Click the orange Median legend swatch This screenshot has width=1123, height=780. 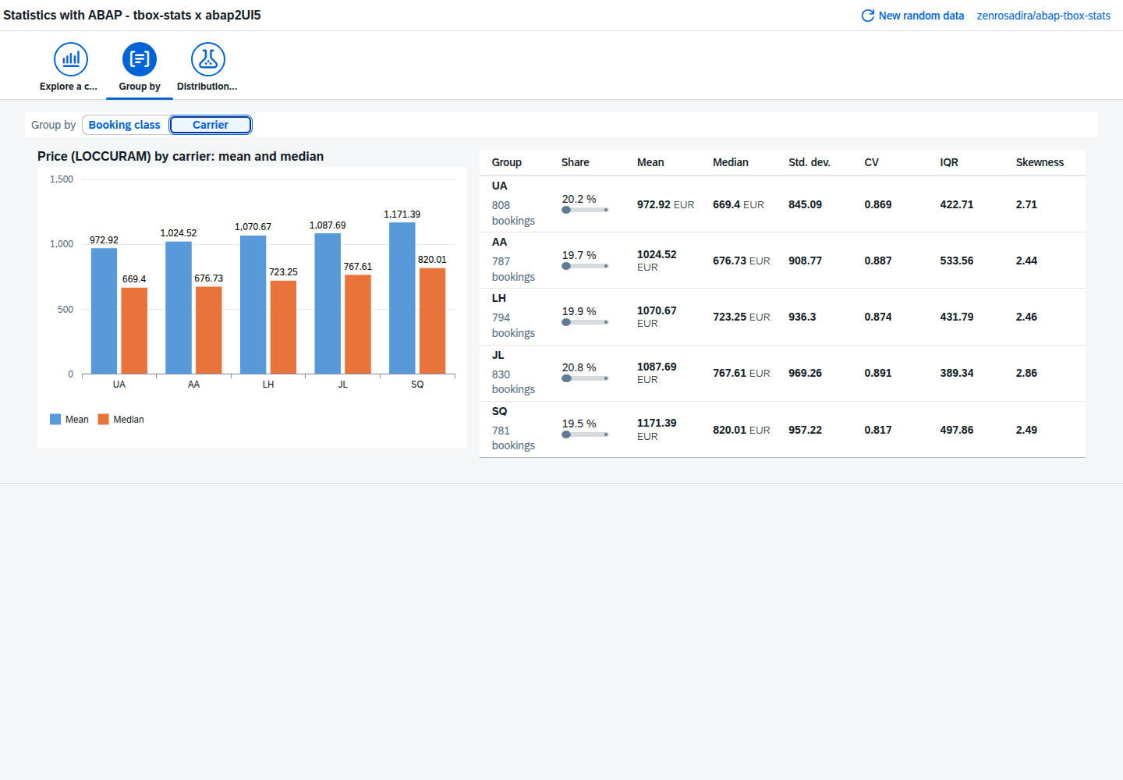point(103,420)
